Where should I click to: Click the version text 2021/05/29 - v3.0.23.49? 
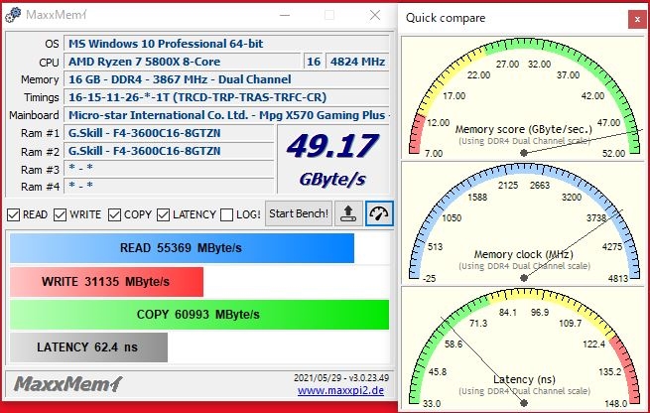[x=341, y=377]
